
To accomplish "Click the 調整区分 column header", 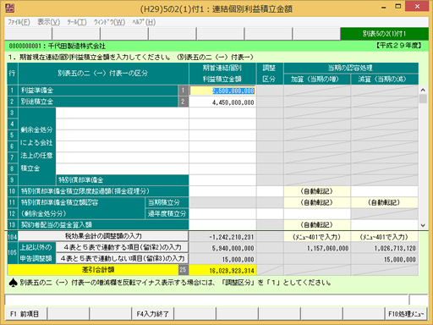I will [269, 74].
